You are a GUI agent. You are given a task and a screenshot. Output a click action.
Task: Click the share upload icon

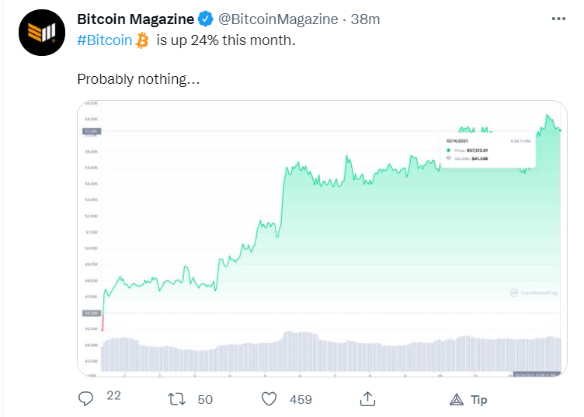tap(367, 399)
